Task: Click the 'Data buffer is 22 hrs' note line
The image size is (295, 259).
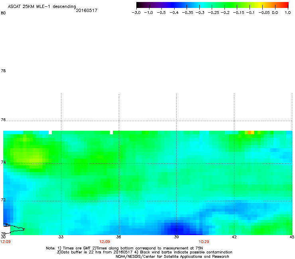Action: pyautogui.click(x=144, y=252)
